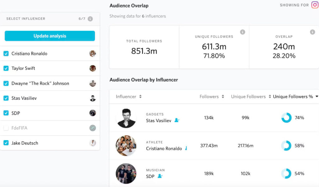Open the Select Influencer info icon
This screenshot has width=319, height=187.
[90, 19]
